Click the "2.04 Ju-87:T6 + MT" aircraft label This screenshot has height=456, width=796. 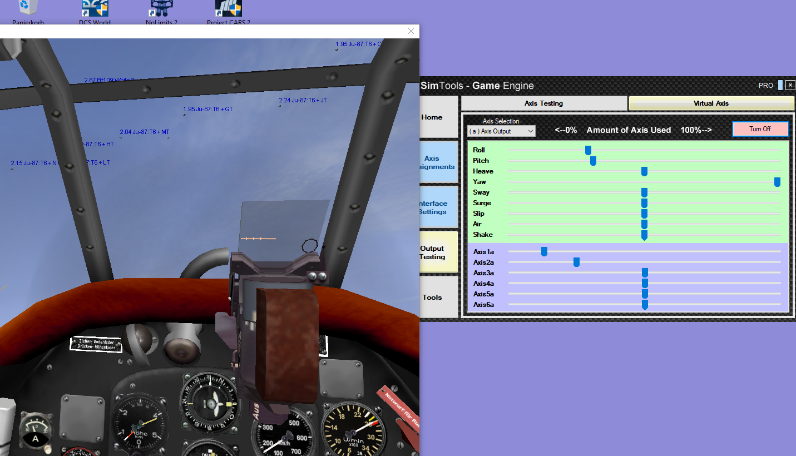[145, 132]
